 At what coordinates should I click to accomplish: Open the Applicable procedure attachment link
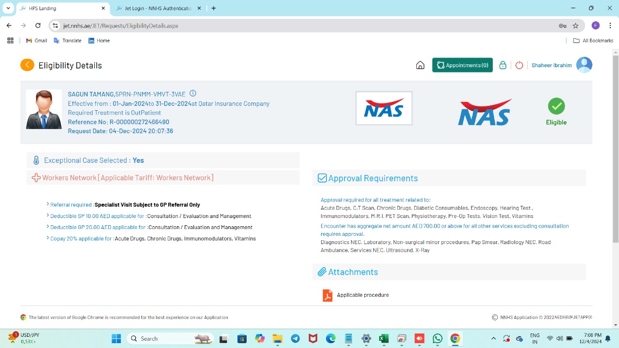(363, 295)
